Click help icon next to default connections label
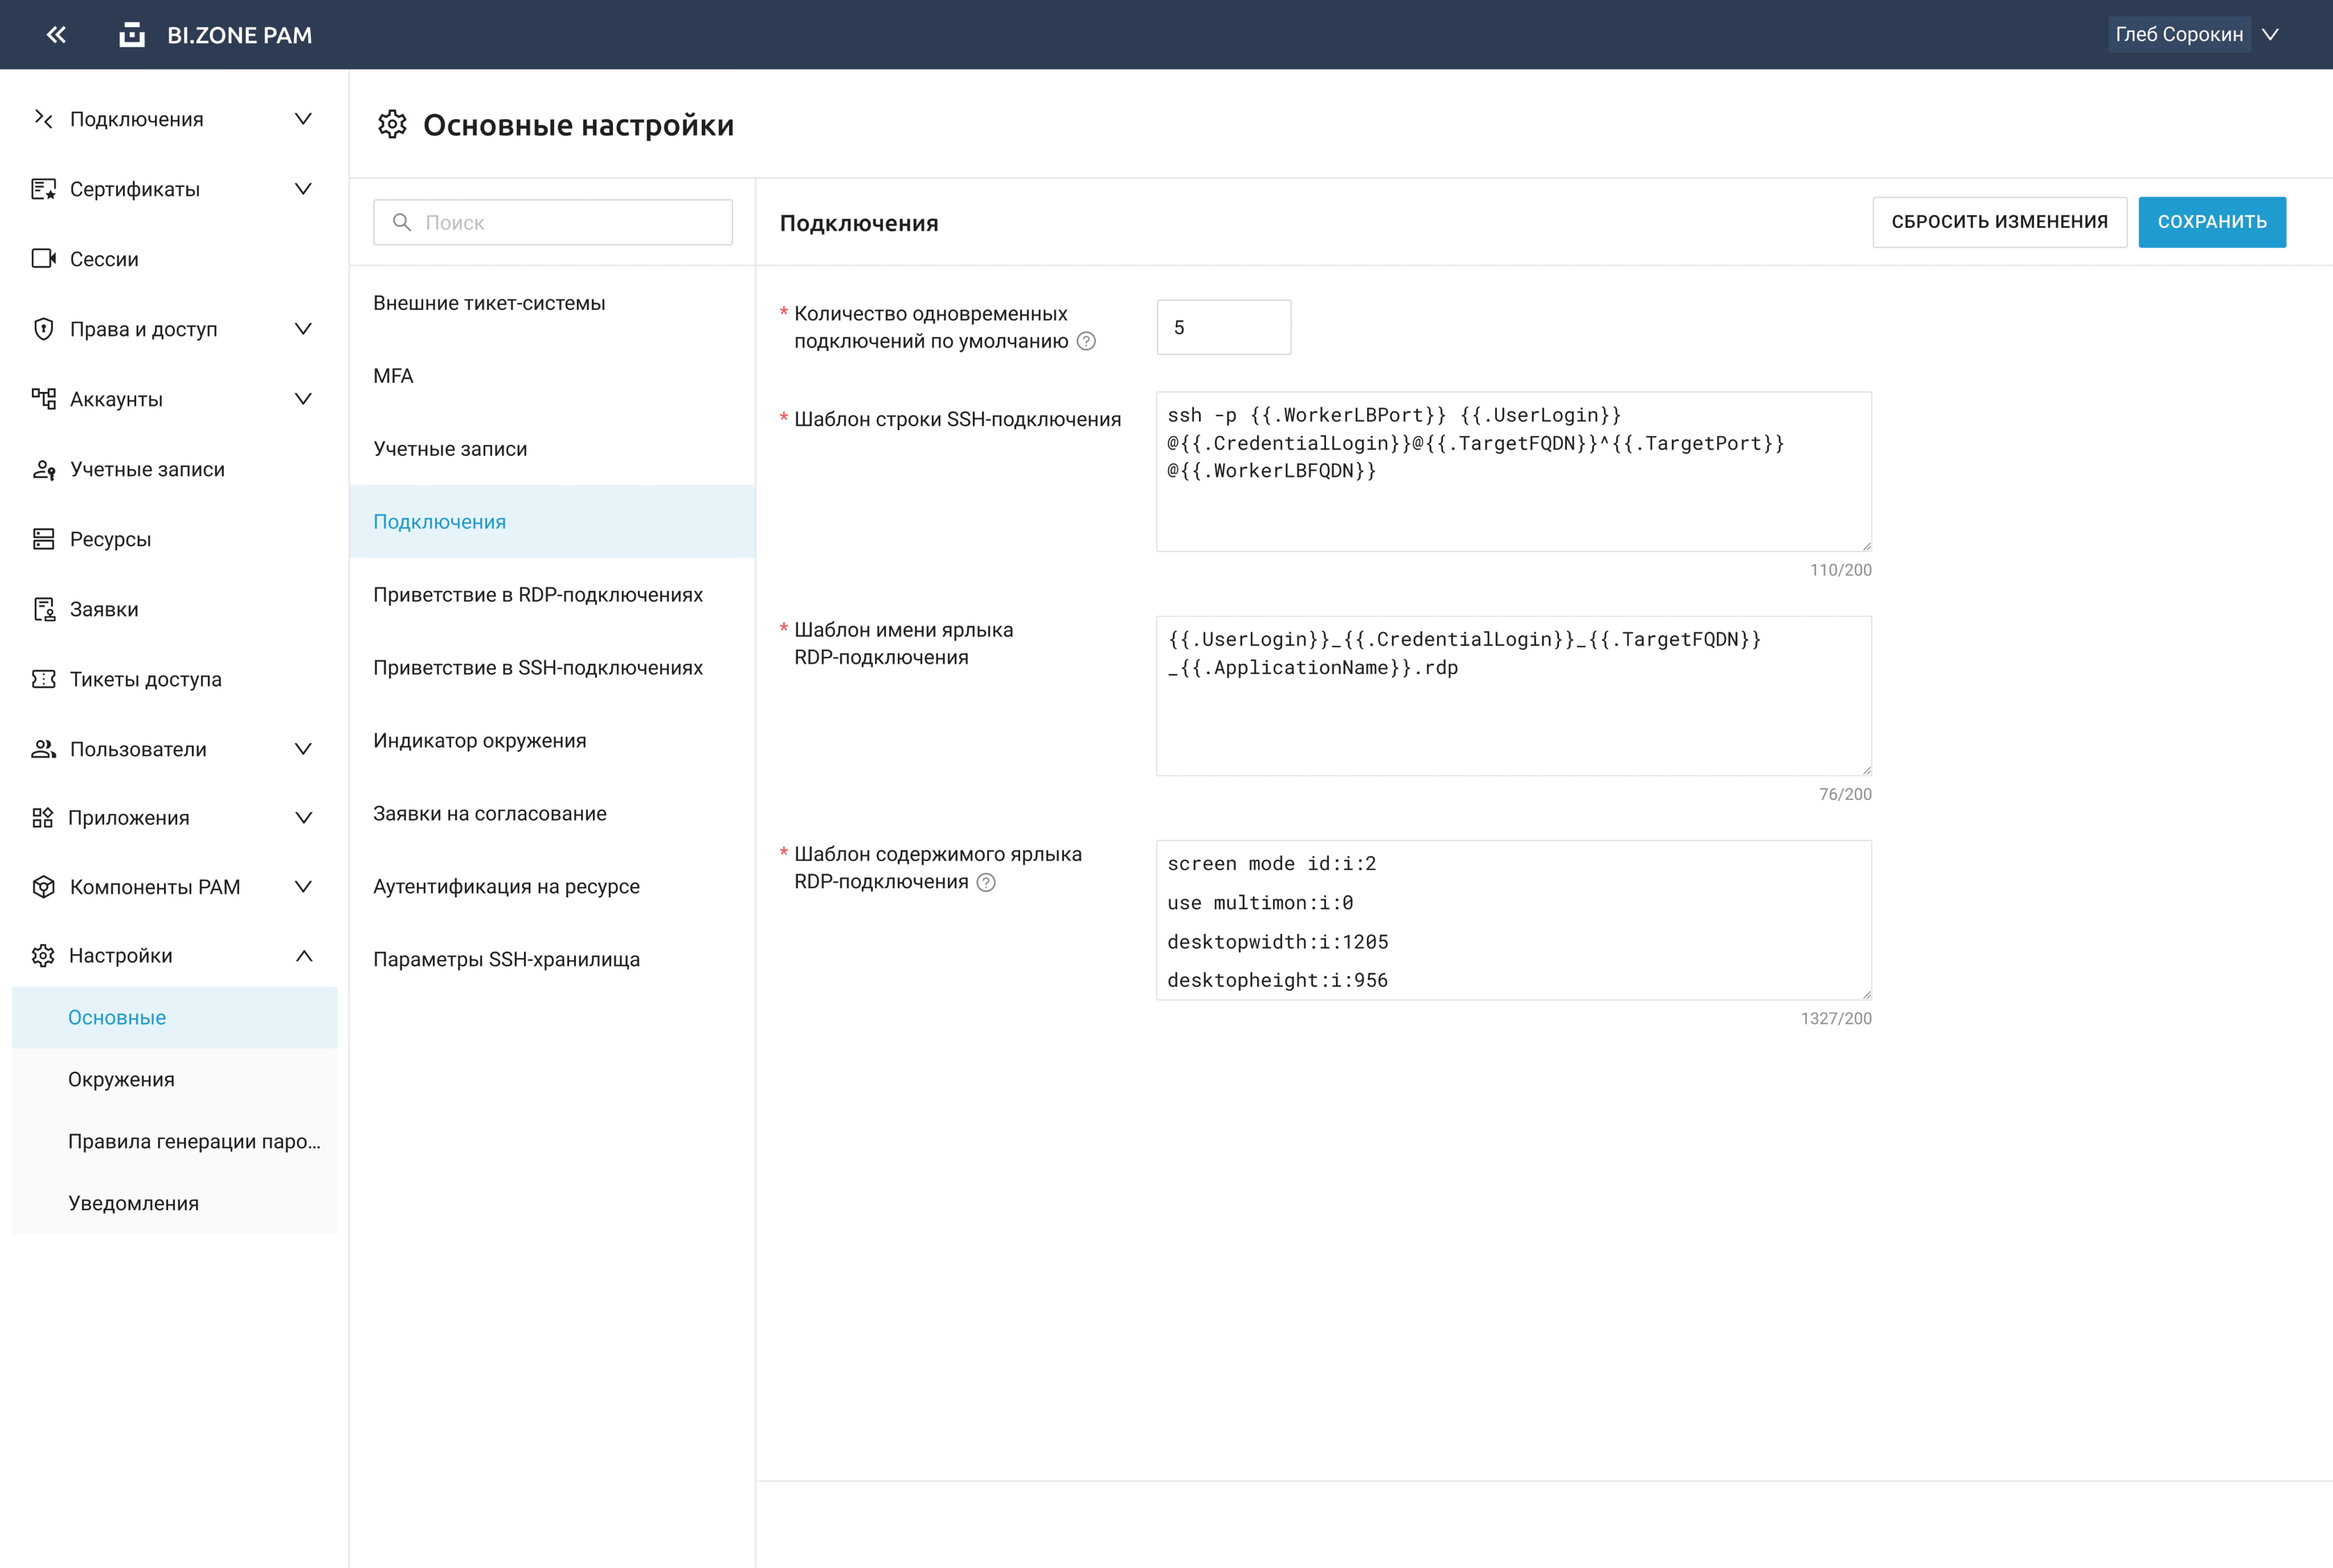 pyautogui.click(x=1087, y=342)
